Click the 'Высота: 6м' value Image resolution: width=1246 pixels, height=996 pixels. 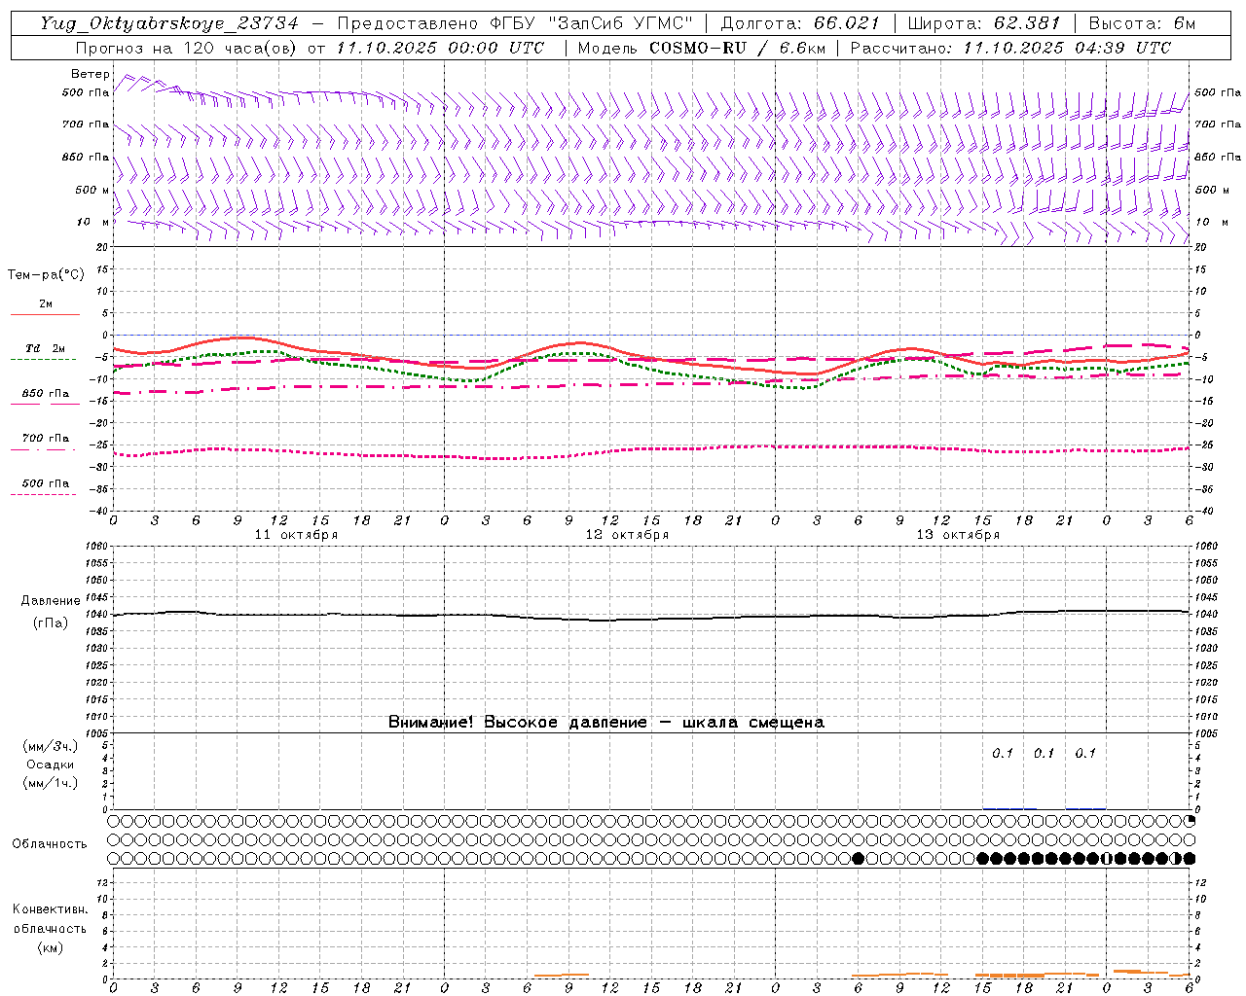pos(1141,23)
